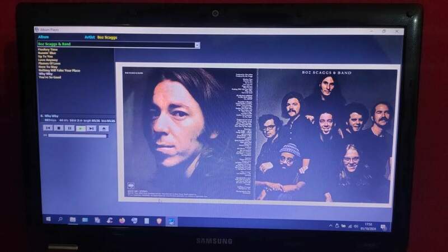The image size is (448, 252).
Task: Minimize the Album Player window
Action: [x=371, y=31]
